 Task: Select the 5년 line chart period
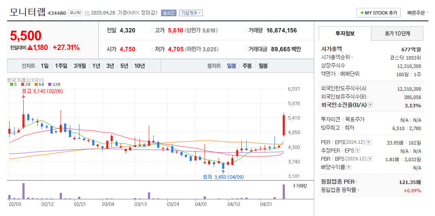pyautogui.click(x=124, y=66)
